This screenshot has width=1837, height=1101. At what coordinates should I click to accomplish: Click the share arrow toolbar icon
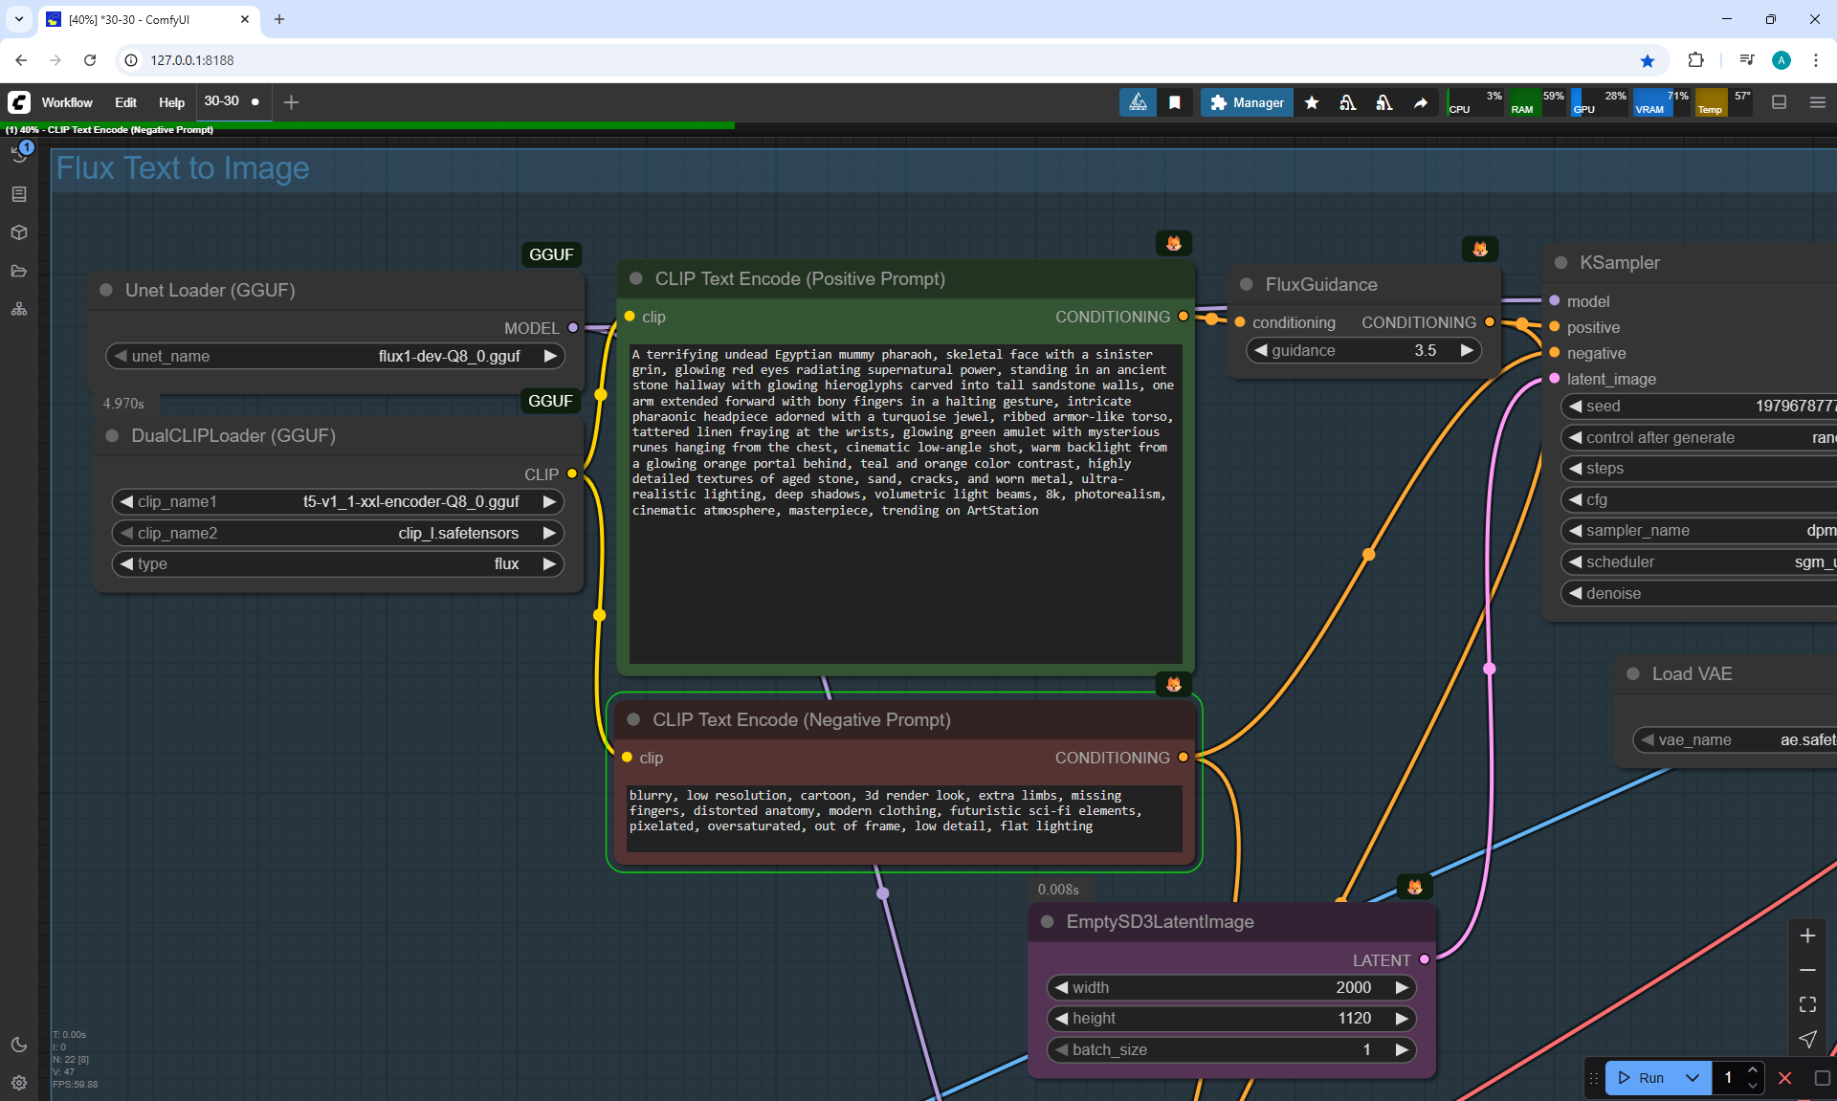[1421, 102]
